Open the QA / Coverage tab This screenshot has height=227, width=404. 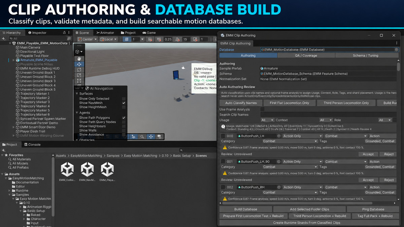pyautogui.click(x=306, y=55)
